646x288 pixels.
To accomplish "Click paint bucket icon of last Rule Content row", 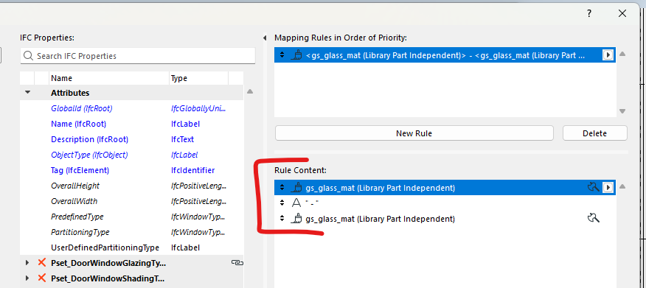I will pos(296,219).
